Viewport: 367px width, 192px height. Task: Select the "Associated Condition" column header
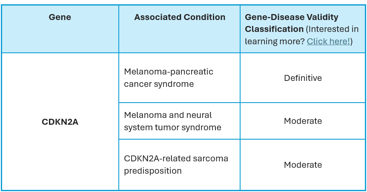180,17
